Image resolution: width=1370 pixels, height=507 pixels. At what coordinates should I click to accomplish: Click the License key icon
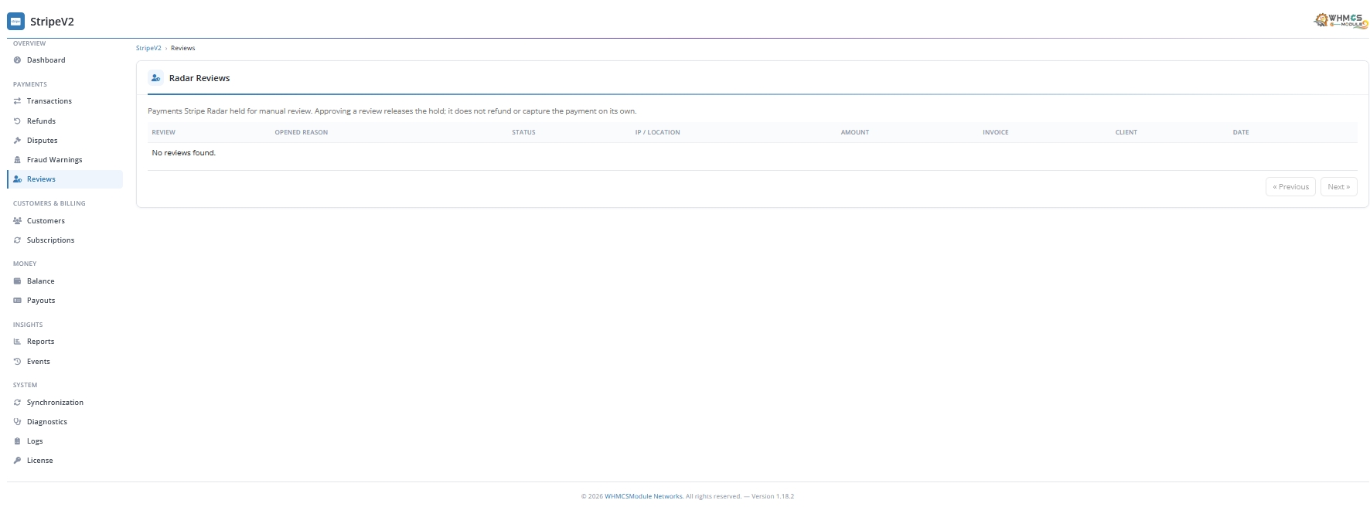click(x=17, y=461)
